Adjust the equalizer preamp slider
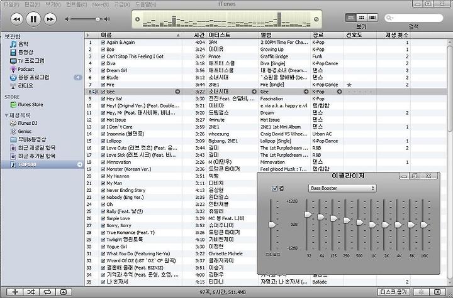This screenshot has height=298, width=453. [272, 225]
